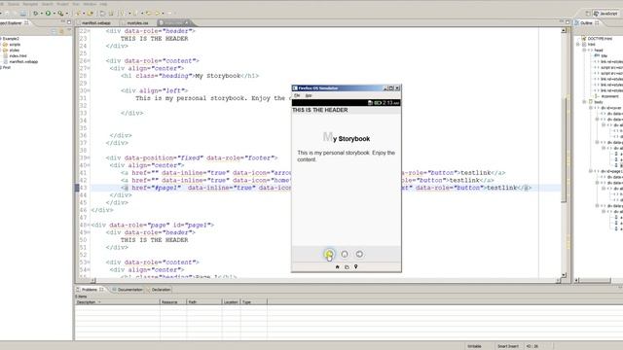Switch to the JavaScript perspective button

(x=605, y=13)
